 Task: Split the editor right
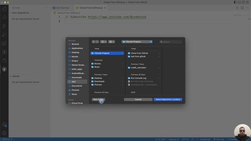tap(242, 8)
